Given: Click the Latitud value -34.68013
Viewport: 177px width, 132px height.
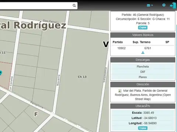Looking at the screenshot, I should click(x=150, y=118).
